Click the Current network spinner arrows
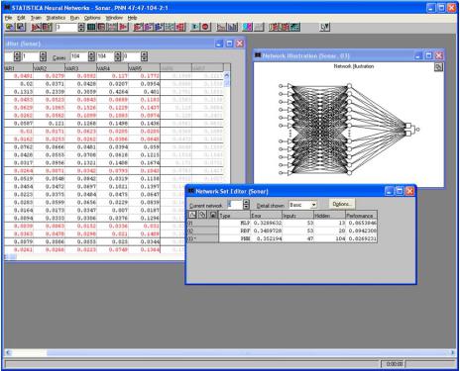This screenshot has width=460, height=371. click(x=246, y=205)
